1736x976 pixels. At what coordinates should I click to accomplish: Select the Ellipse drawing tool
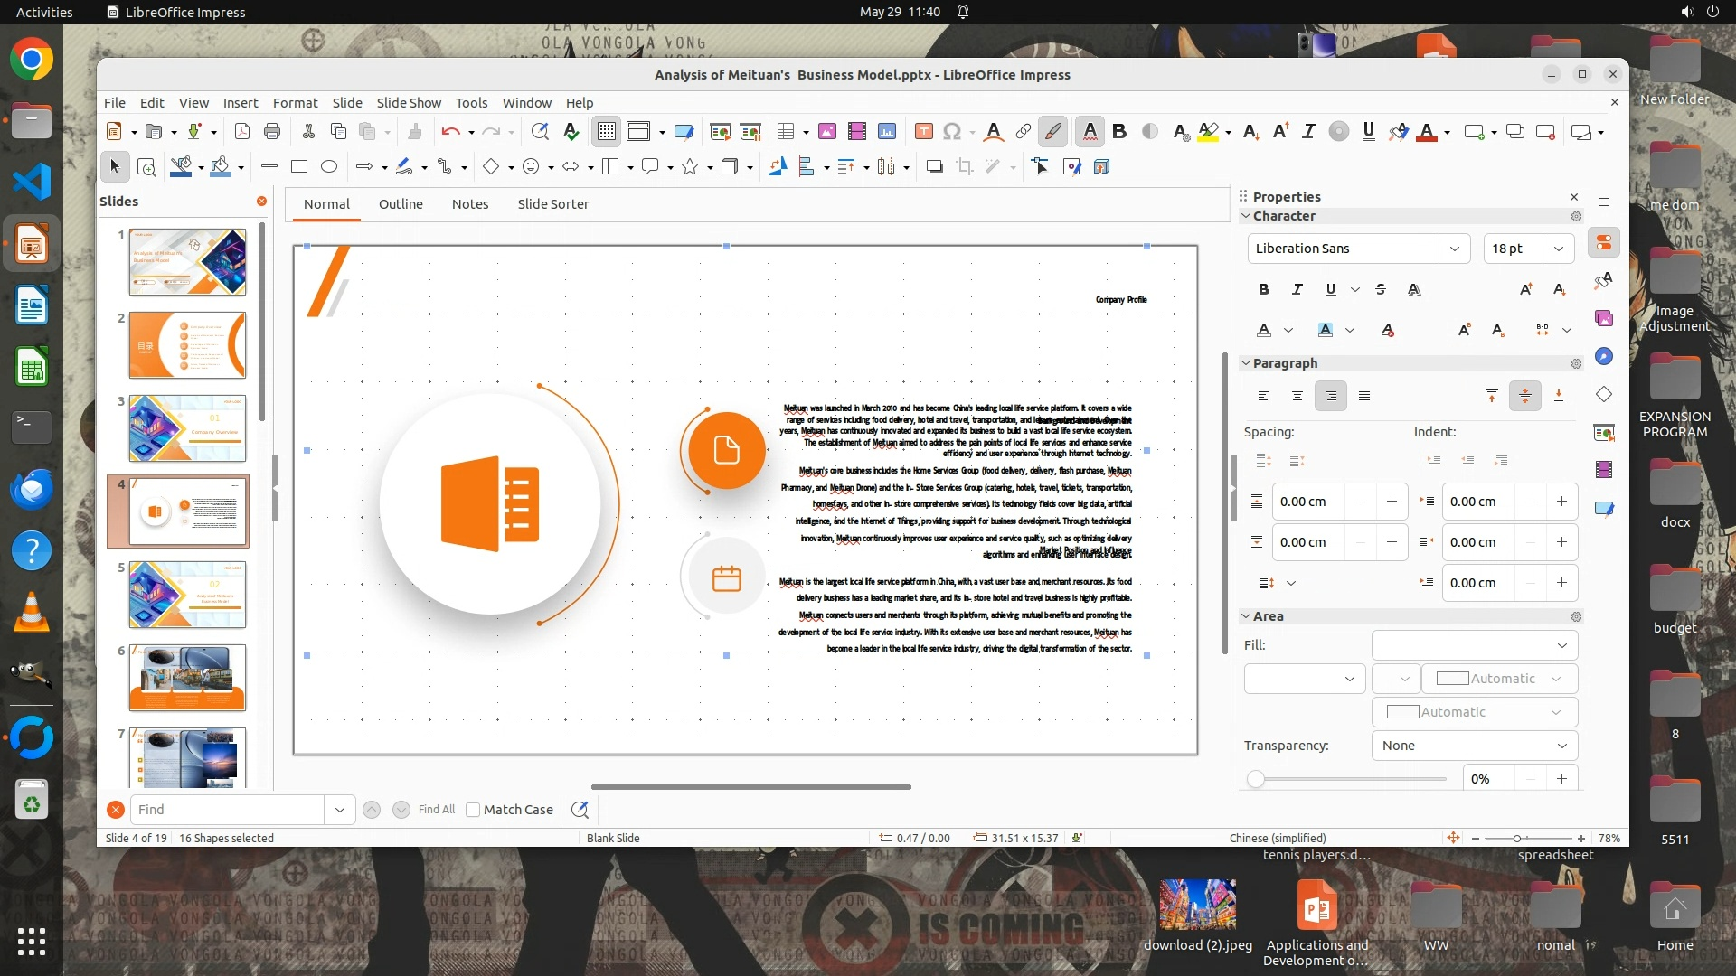point(329,166)
